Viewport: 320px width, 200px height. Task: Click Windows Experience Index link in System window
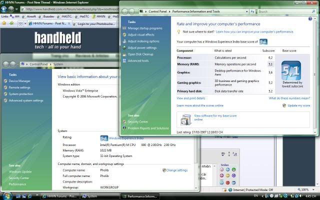pos(126,138)
